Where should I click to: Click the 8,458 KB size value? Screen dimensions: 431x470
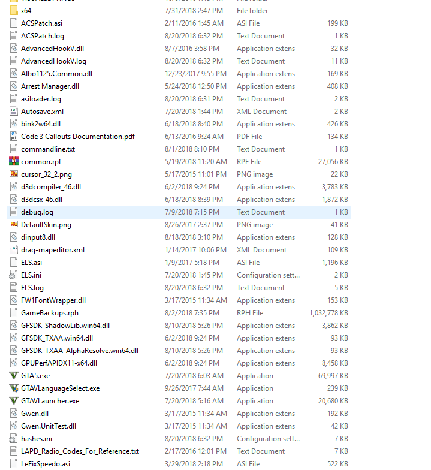[334, 363]
